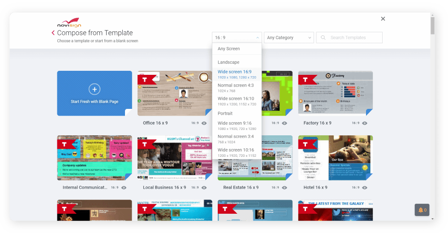
Task: Click Start Fresh with Blank Page
Action: point(95,101)
